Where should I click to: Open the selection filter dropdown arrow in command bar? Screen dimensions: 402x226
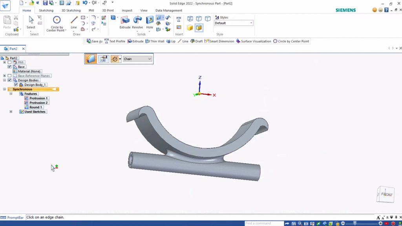point(120,59)
